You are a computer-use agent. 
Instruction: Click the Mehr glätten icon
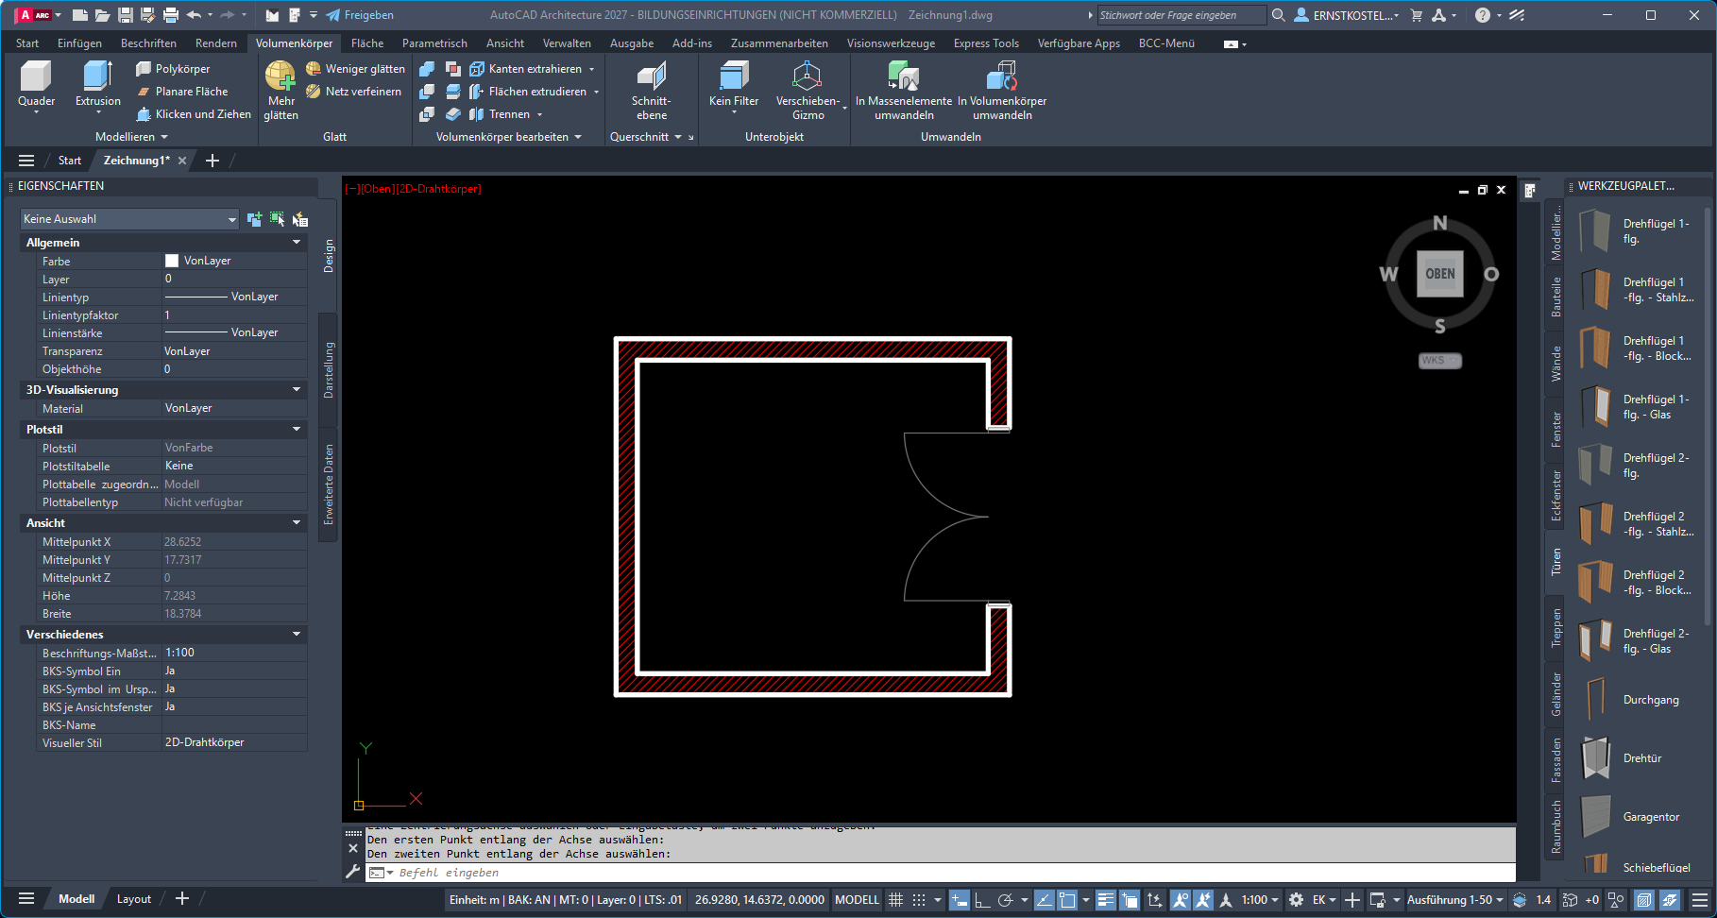tap(280, 76)
